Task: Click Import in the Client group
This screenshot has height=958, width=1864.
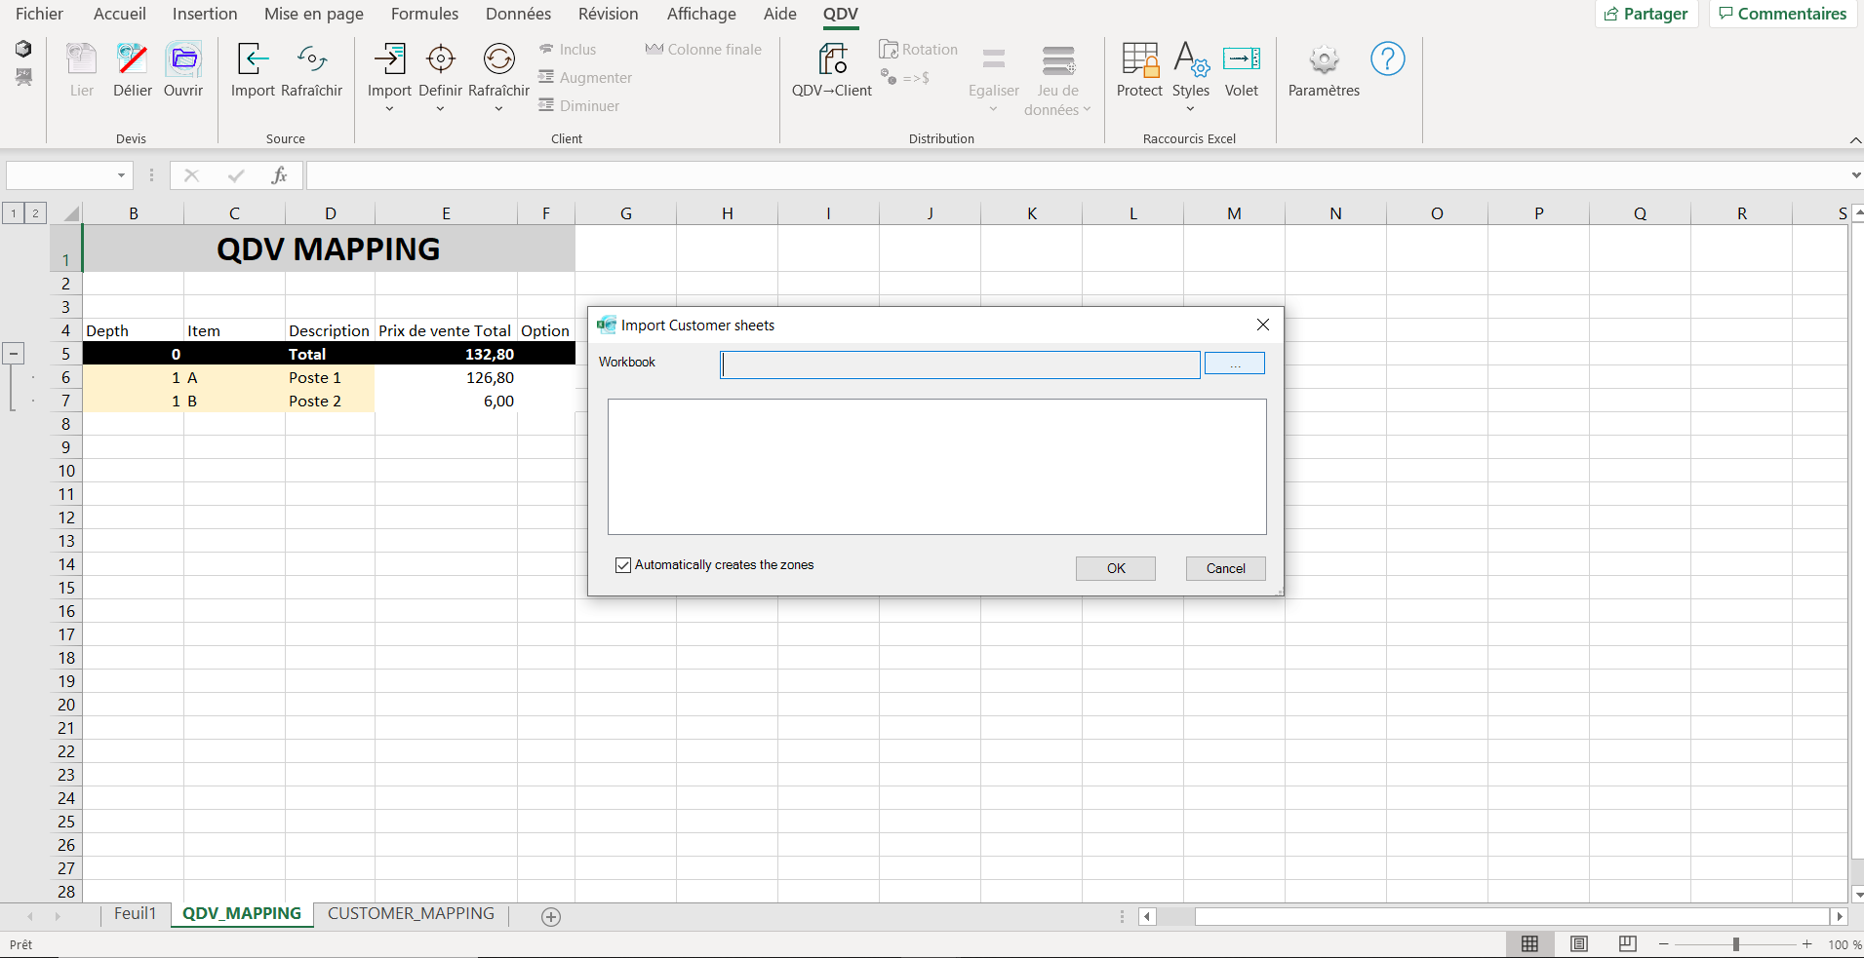Action: click(389, 59)
